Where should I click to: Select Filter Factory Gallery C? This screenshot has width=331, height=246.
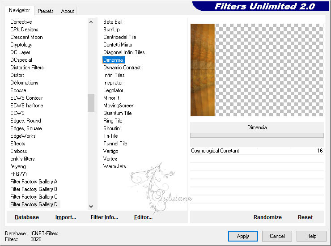pyautogui.click(x=34, y=197)
